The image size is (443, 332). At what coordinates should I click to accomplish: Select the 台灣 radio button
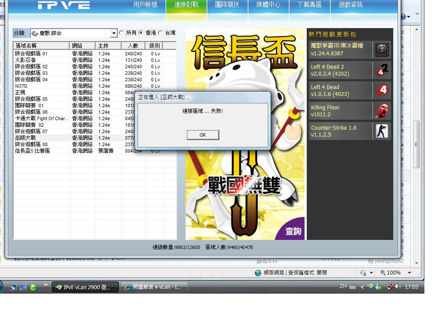click(161, 33)
